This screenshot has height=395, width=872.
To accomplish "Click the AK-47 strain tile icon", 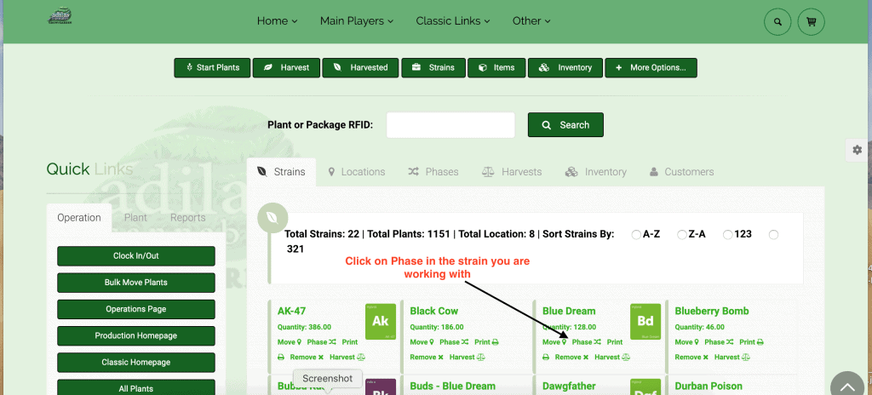I will [x=381, y=322].
